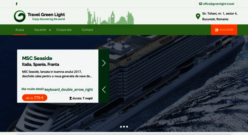
Task: Click the hourglass duration icon
Action: [x=71, y=98]
